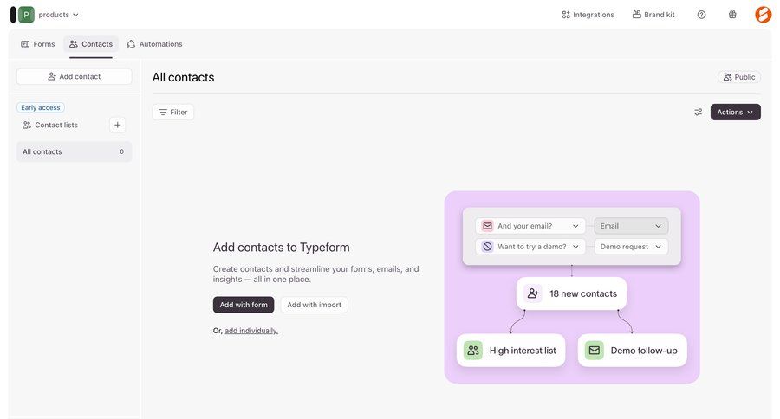
Task: Open the Actions dropdown menu
Action: coord(735,112)
